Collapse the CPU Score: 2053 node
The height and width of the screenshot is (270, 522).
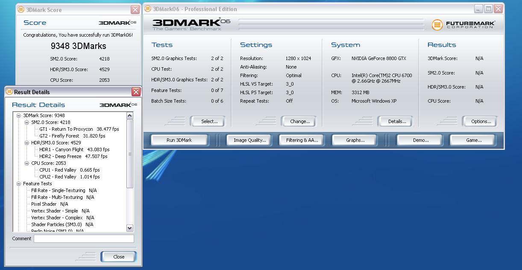pyautogui.click(x=27, y=163)
